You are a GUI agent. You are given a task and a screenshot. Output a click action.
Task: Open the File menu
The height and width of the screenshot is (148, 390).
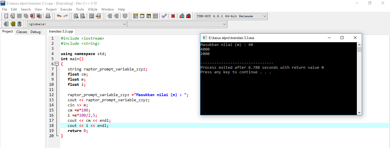tap(5, 9)
